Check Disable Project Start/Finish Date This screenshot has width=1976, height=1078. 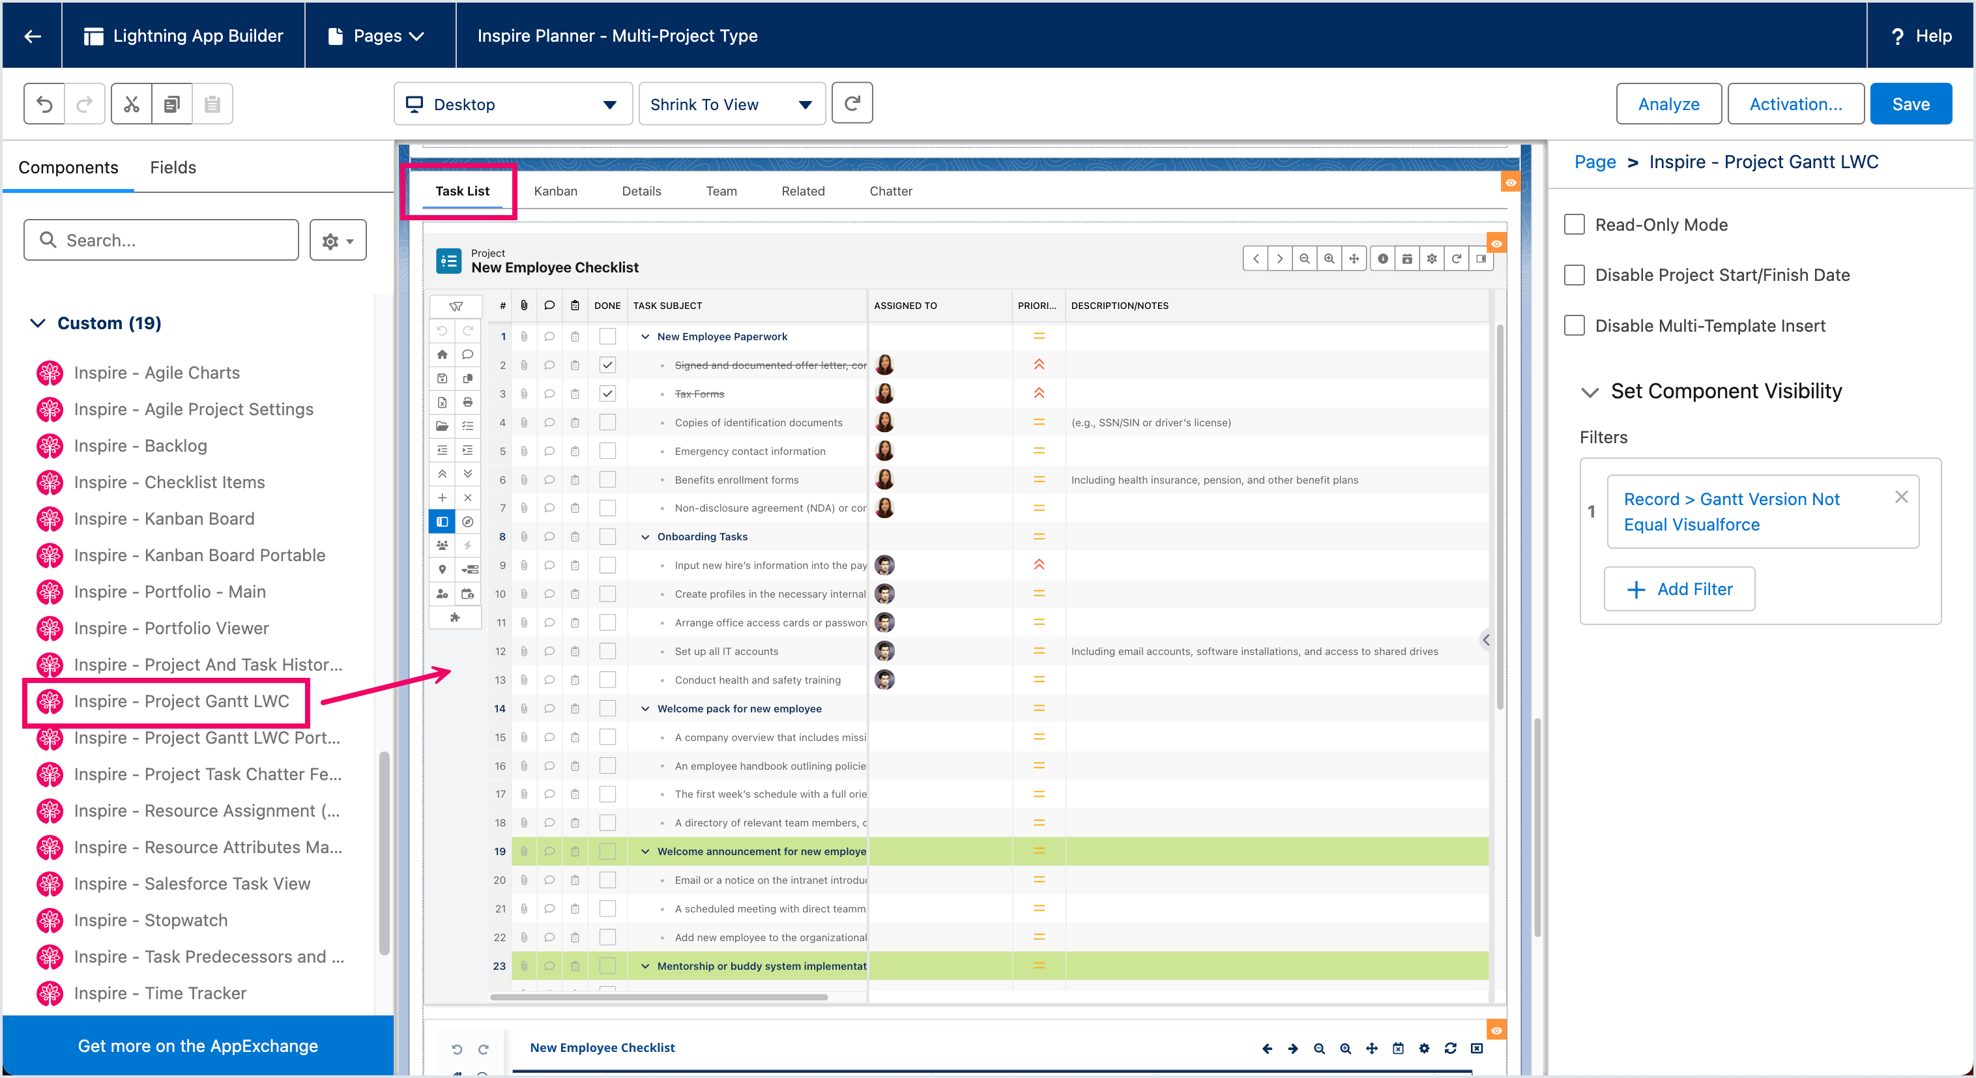click(1575, 274)
